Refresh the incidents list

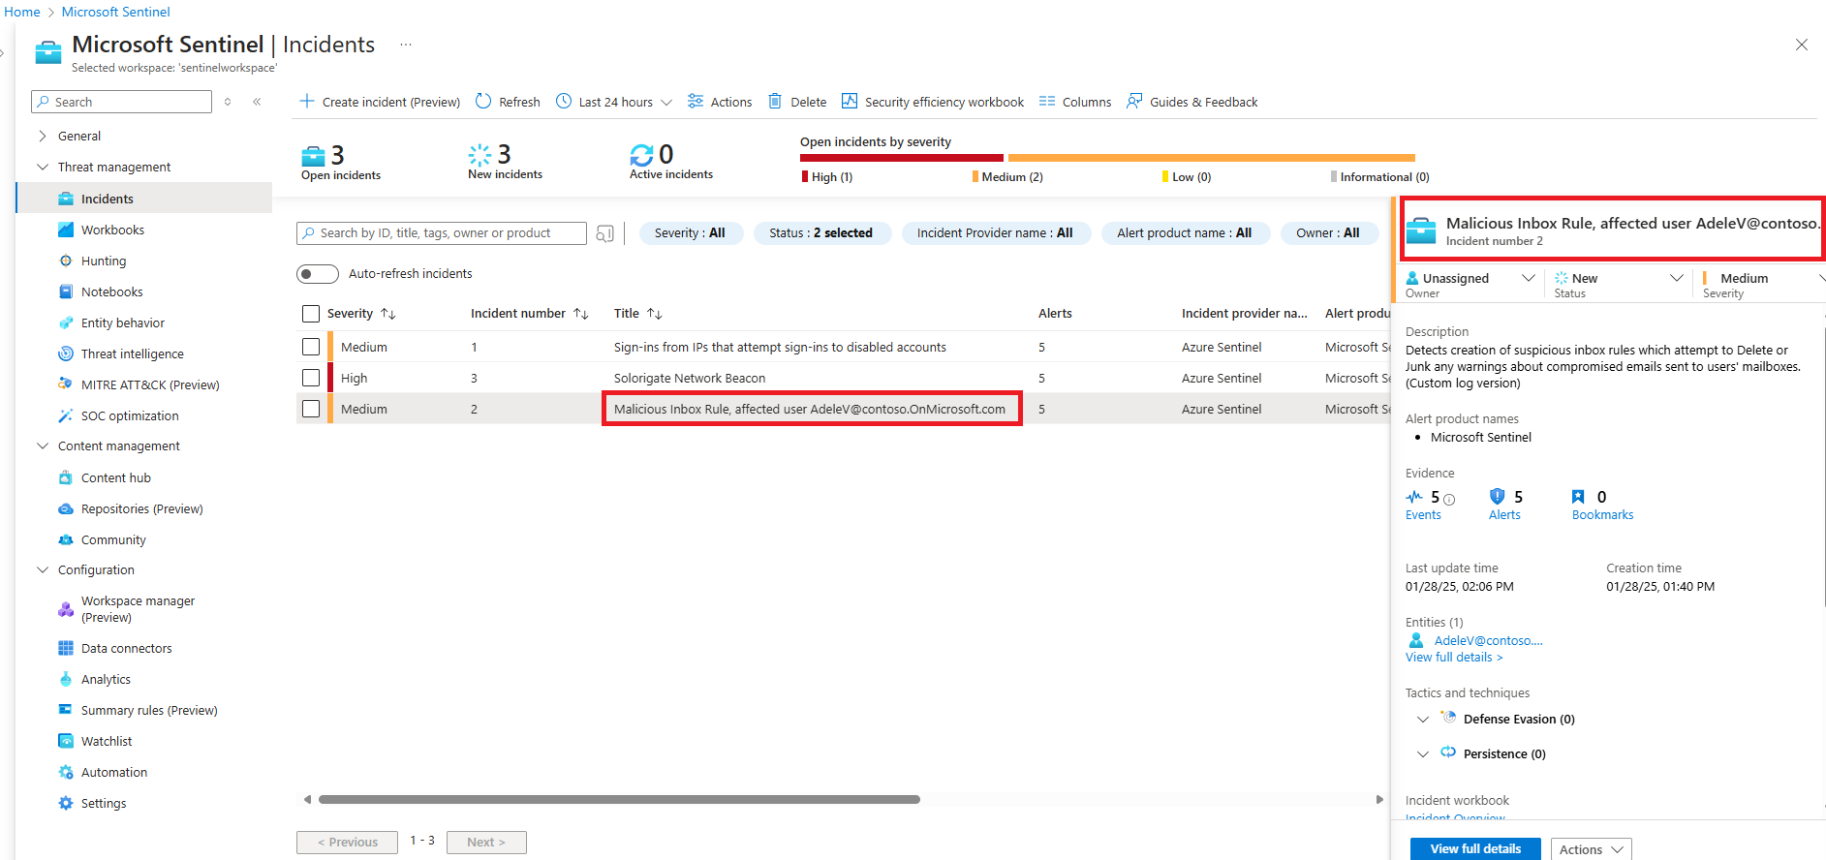point(508,102)
